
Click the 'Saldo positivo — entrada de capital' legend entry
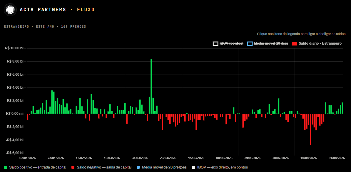click(x=35, y=167)
